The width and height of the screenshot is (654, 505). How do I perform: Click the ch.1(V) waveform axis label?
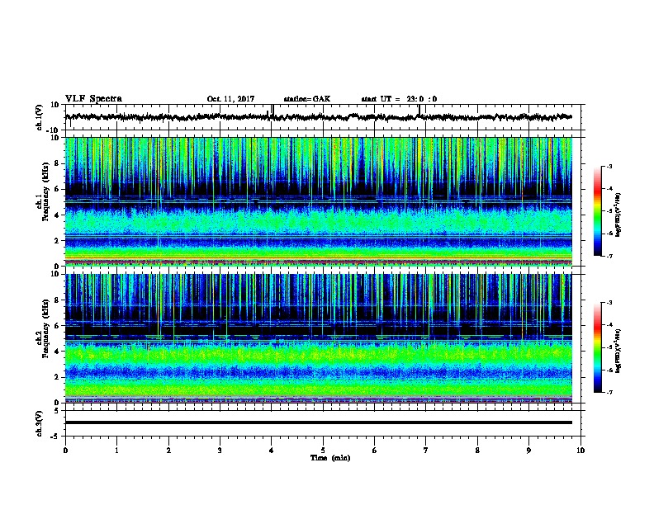(40, 117)
